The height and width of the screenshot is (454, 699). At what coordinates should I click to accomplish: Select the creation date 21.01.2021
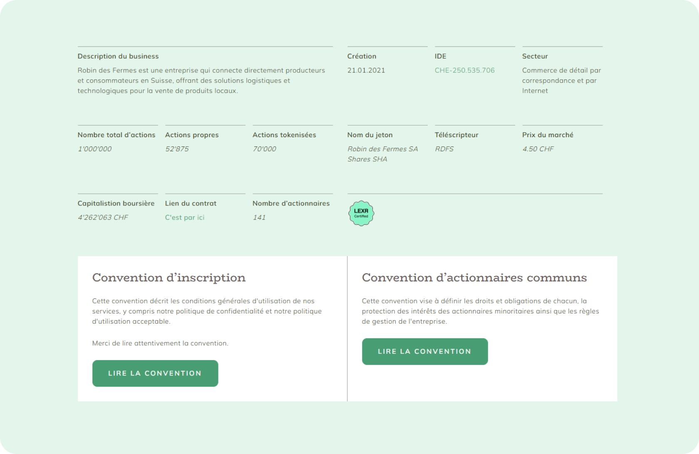366,70
